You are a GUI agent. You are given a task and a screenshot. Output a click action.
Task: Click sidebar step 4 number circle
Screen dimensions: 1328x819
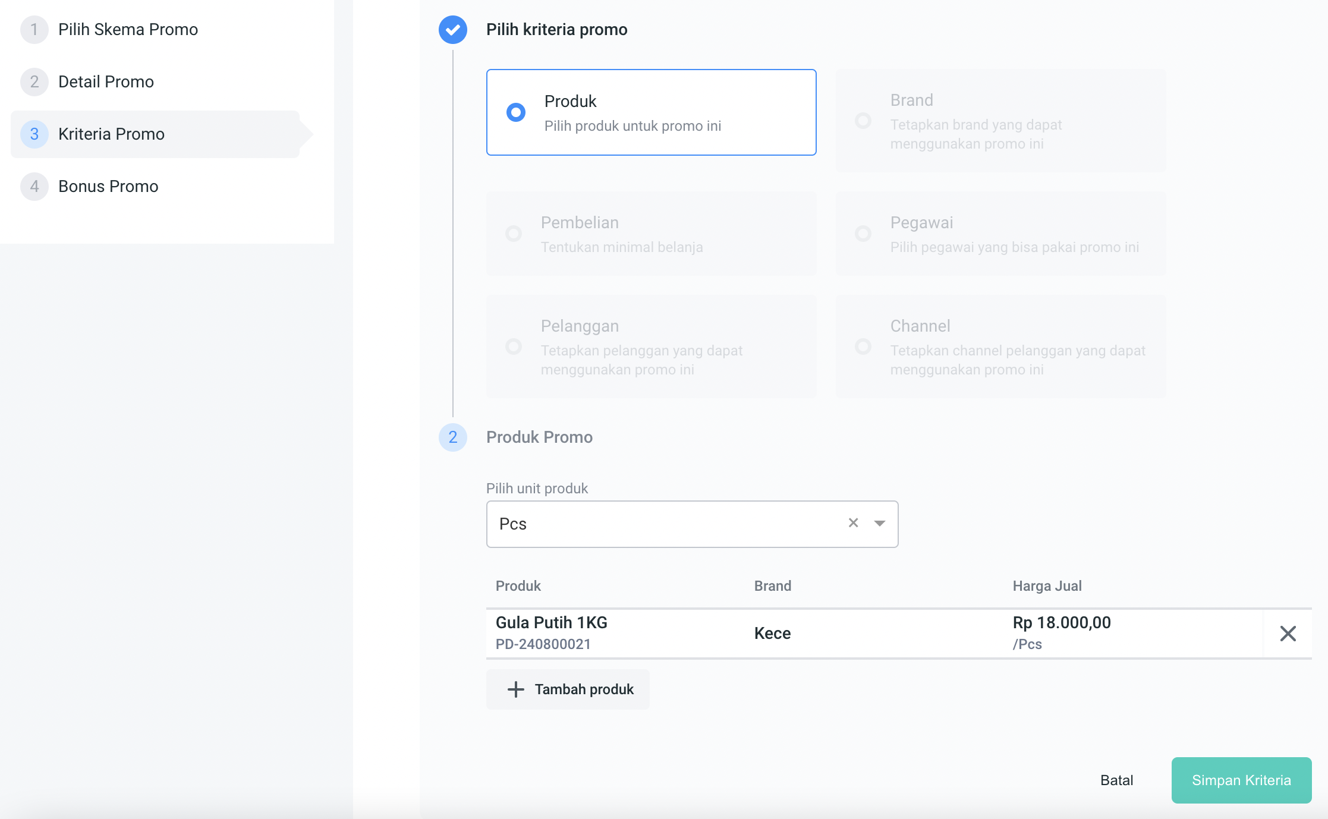[x=34, y=187]
